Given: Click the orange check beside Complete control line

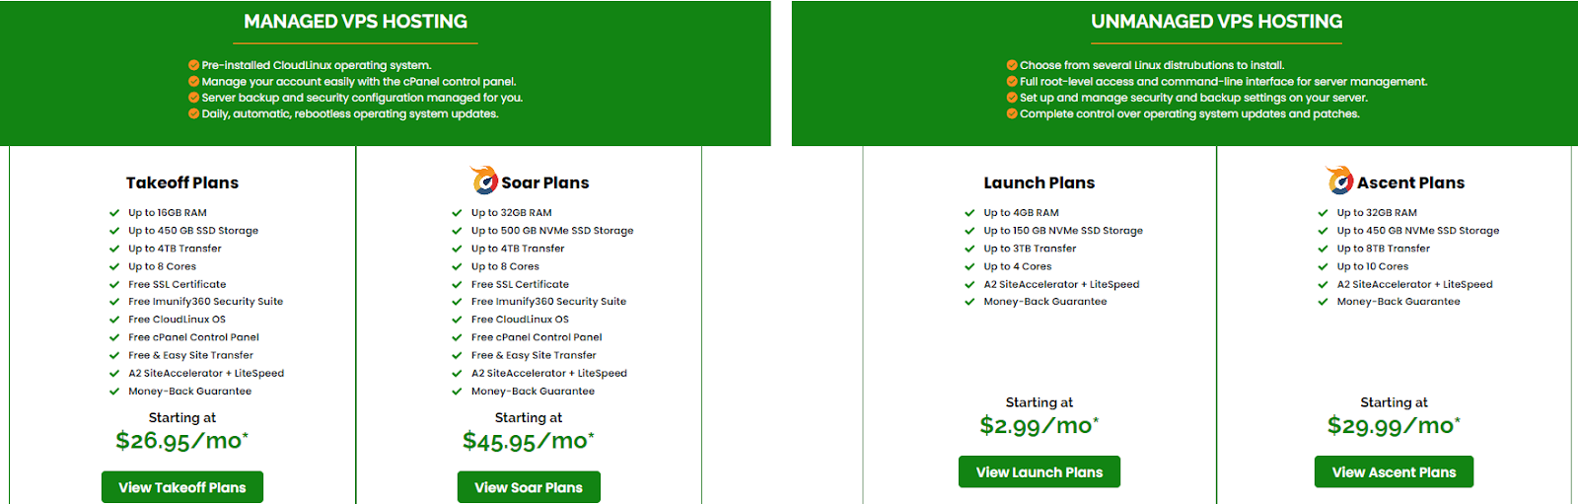Looking at the screenshot, I should 1012,114.
